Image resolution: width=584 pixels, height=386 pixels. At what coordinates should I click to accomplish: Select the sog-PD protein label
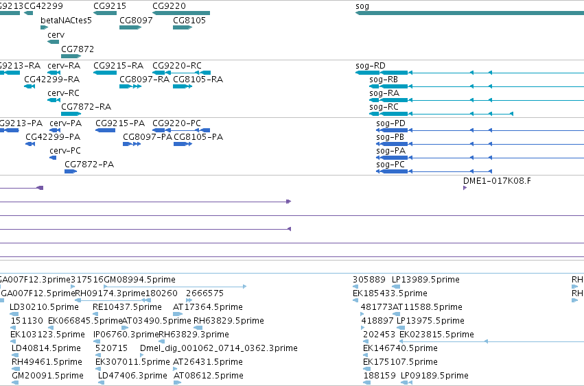pyautogui.click(x=390, y=123)
